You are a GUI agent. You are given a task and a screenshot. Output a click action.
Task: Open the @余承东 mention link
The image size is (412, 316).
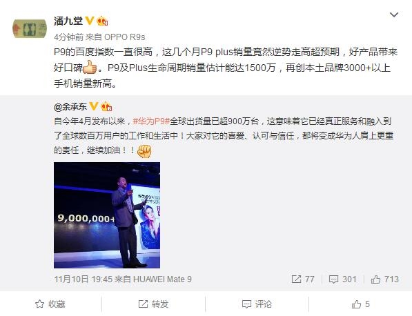pyautogui.click(x=70, y=107)
